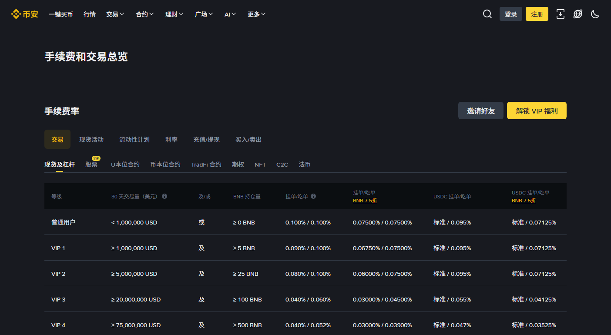The image size is (611, 335).
Task: Click the ≥ 5,000,000 USD volume cell
Action: [x=134, y=274]
